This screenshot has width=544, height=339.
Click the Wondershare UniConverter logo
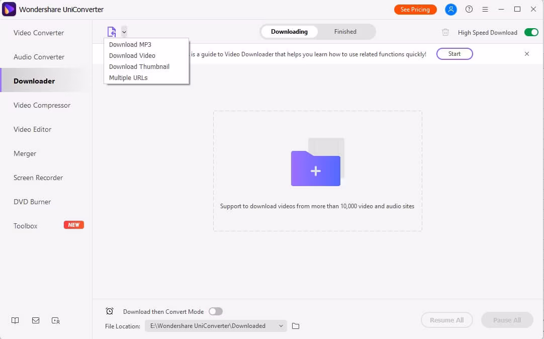(9, 10)
